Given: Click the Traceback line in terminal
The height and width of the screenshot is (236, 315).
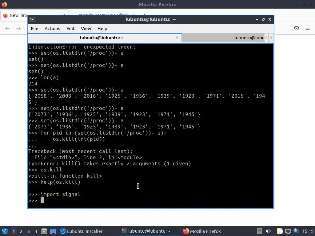Looking at the screenshot, I should pos(80,151).
